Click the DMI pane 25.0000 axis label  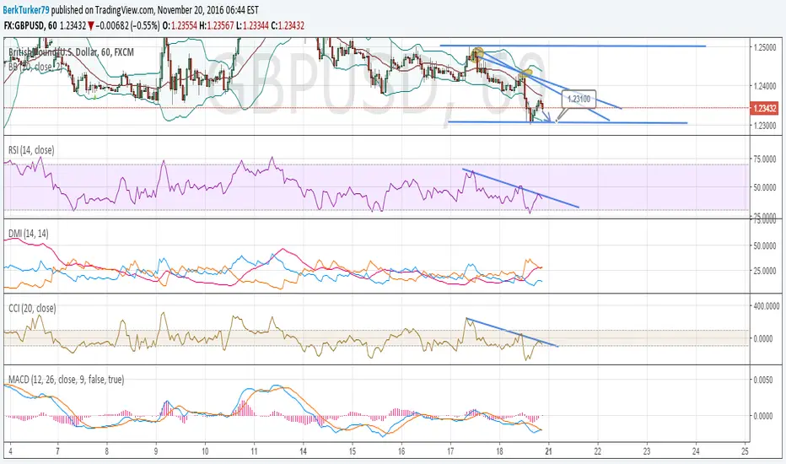(x=765, y=271)
